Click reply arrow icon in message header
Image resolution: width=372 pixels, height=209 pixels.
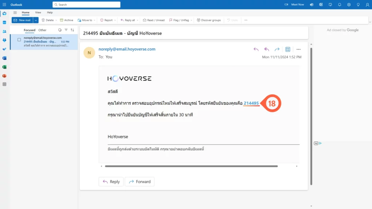coord(256,49)
